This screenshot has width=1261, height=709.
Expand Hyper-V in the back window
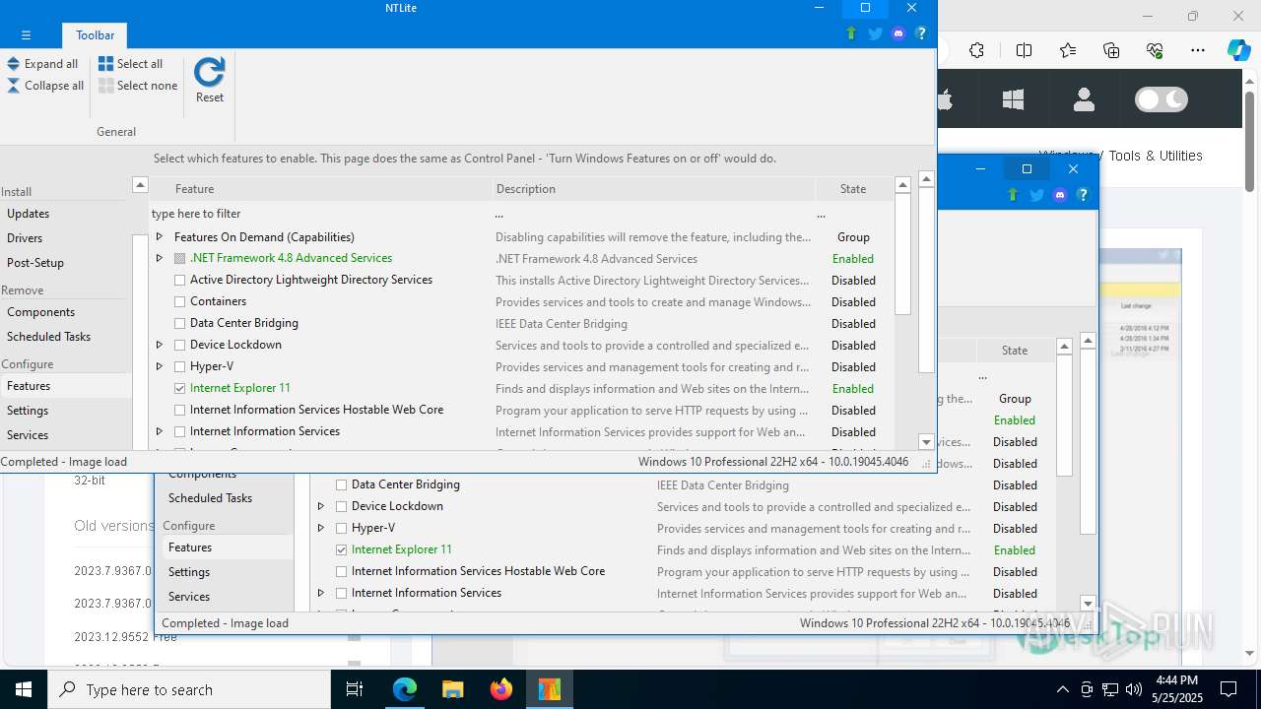(321, 528)
